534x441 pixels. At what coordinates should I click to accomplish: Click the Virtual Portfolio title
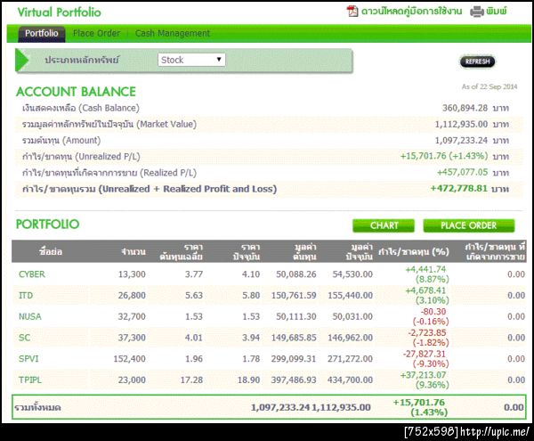[x=60, y=12]
